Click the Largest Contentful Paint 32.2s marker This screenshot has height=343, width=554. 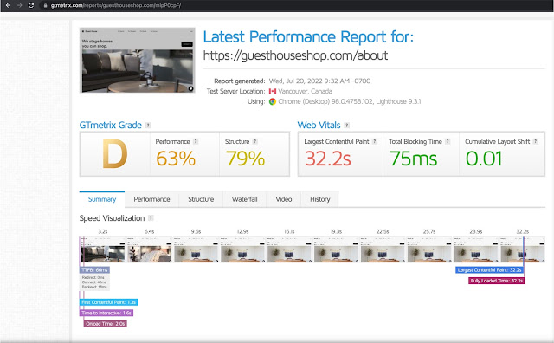point(489,269)
